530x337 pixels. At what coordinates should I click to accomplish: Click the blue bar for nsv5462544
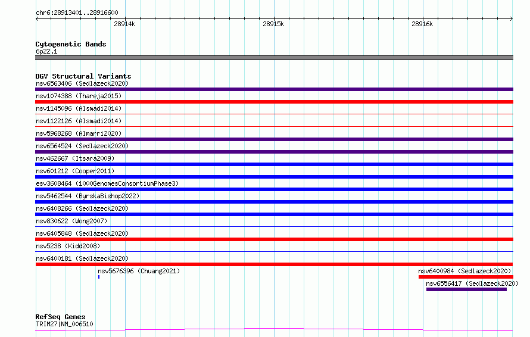point(274,202)
